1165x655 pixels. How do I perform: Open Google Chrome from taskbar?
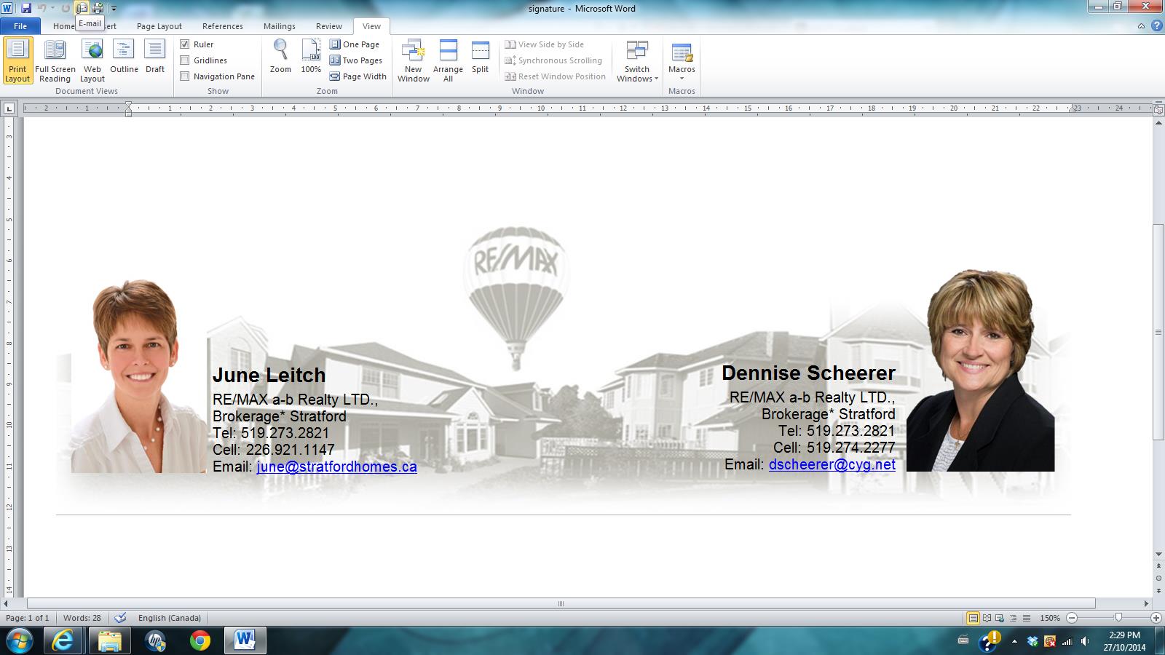tap(200, 640)
